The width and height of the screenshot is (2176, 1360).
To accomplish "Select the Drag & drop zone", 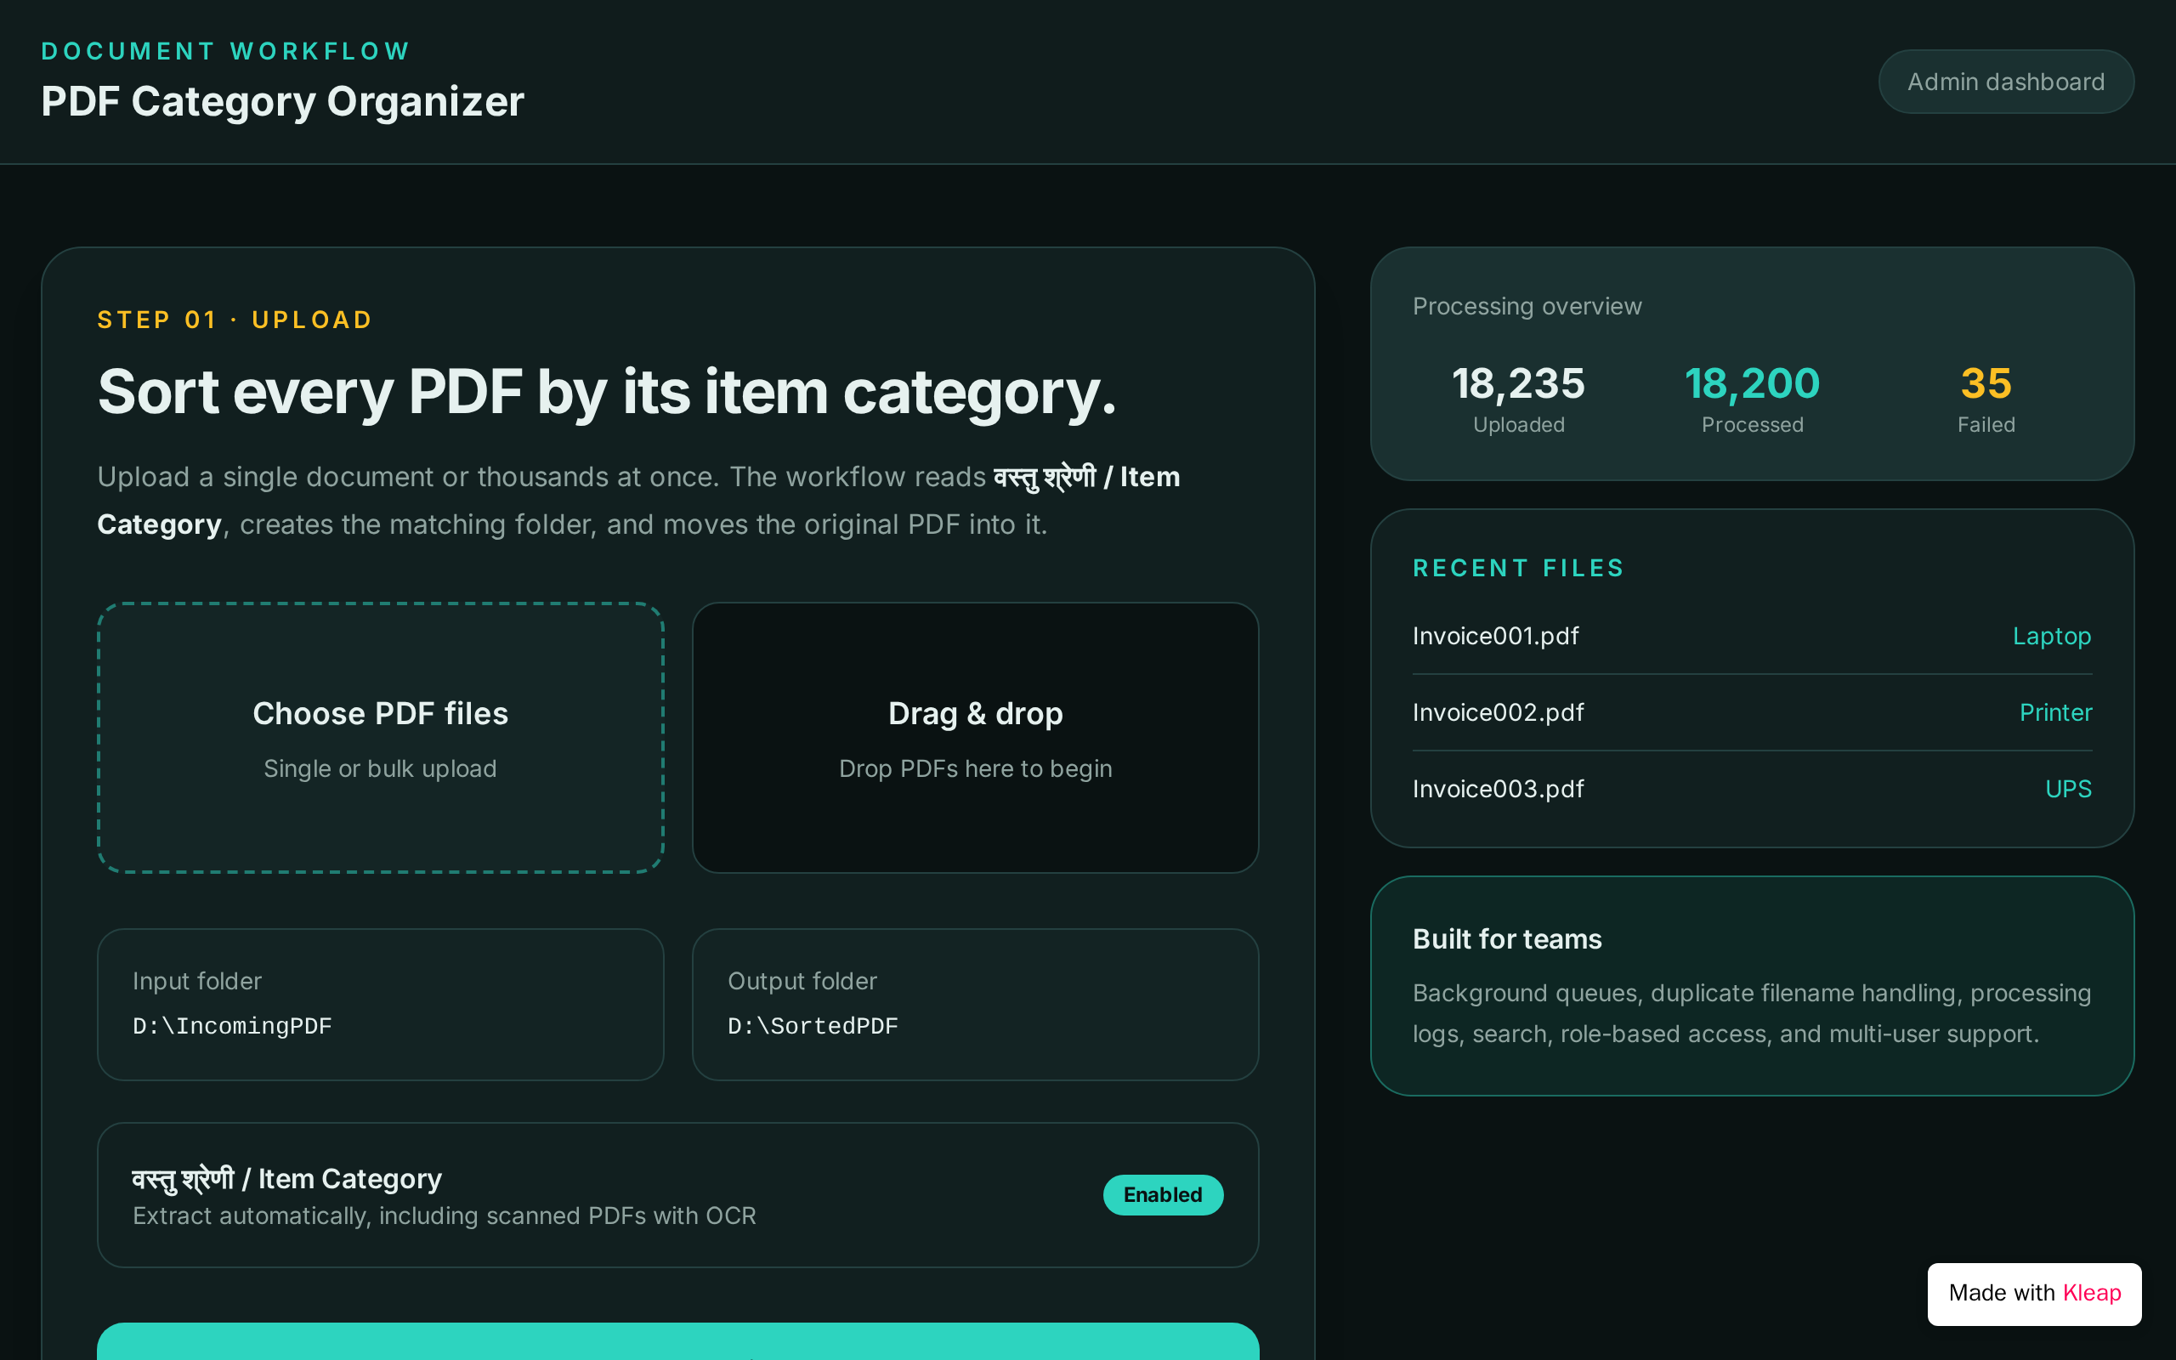I will click(975, 738).
